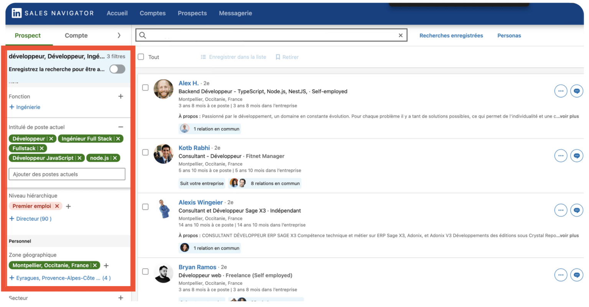This screenshot has width=589, height=307.
Task: Open Recherches enregistrées
Action: pos(451,35)
